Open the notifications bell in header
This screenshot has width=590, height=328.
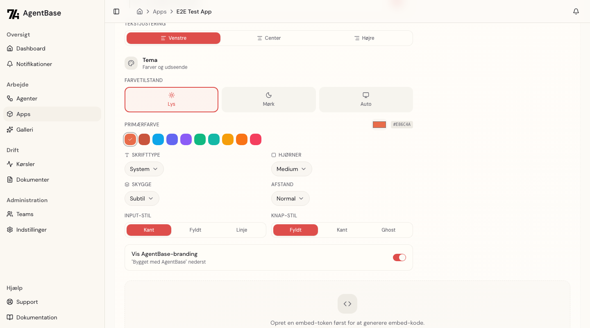click(x=576, y=11)
